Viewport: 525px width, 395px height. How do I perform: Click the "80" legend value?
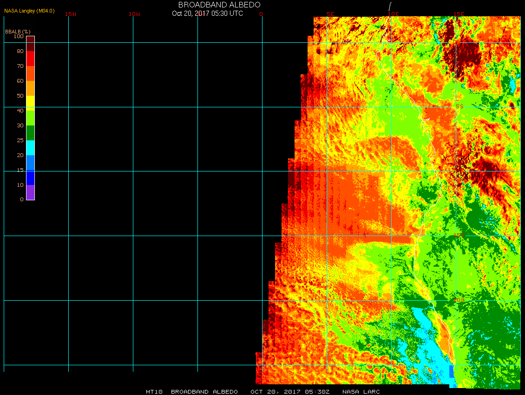pos(20,51)
